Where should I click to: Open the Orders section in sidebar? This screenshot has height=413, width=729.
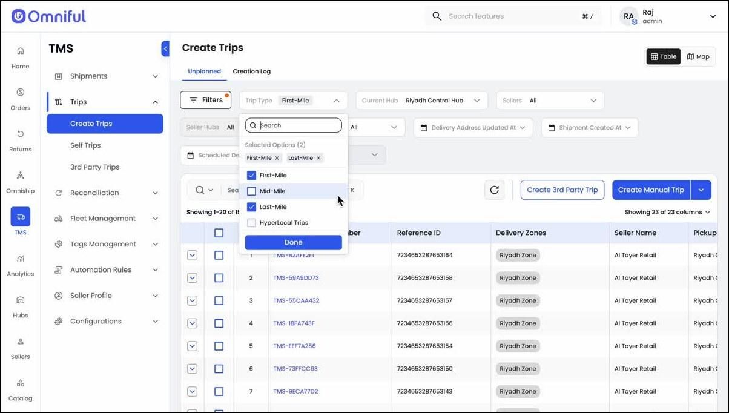20,99
